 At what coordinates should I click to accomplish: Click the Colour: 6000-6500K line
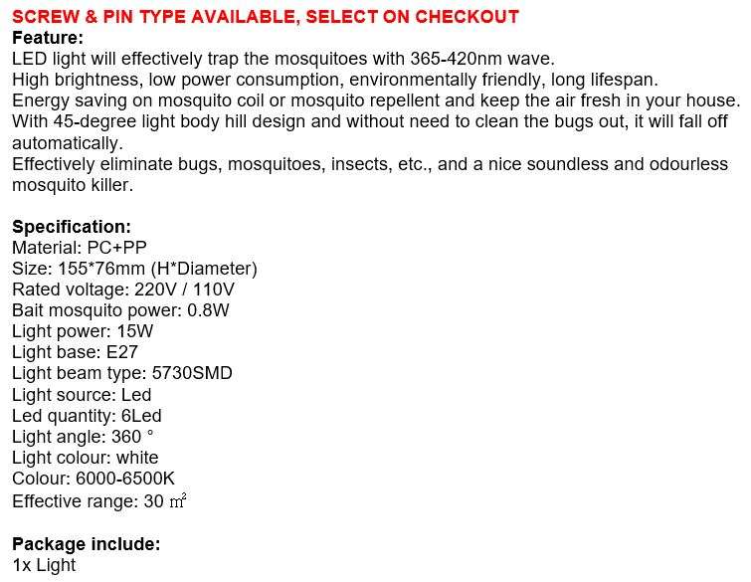[94, 479]
